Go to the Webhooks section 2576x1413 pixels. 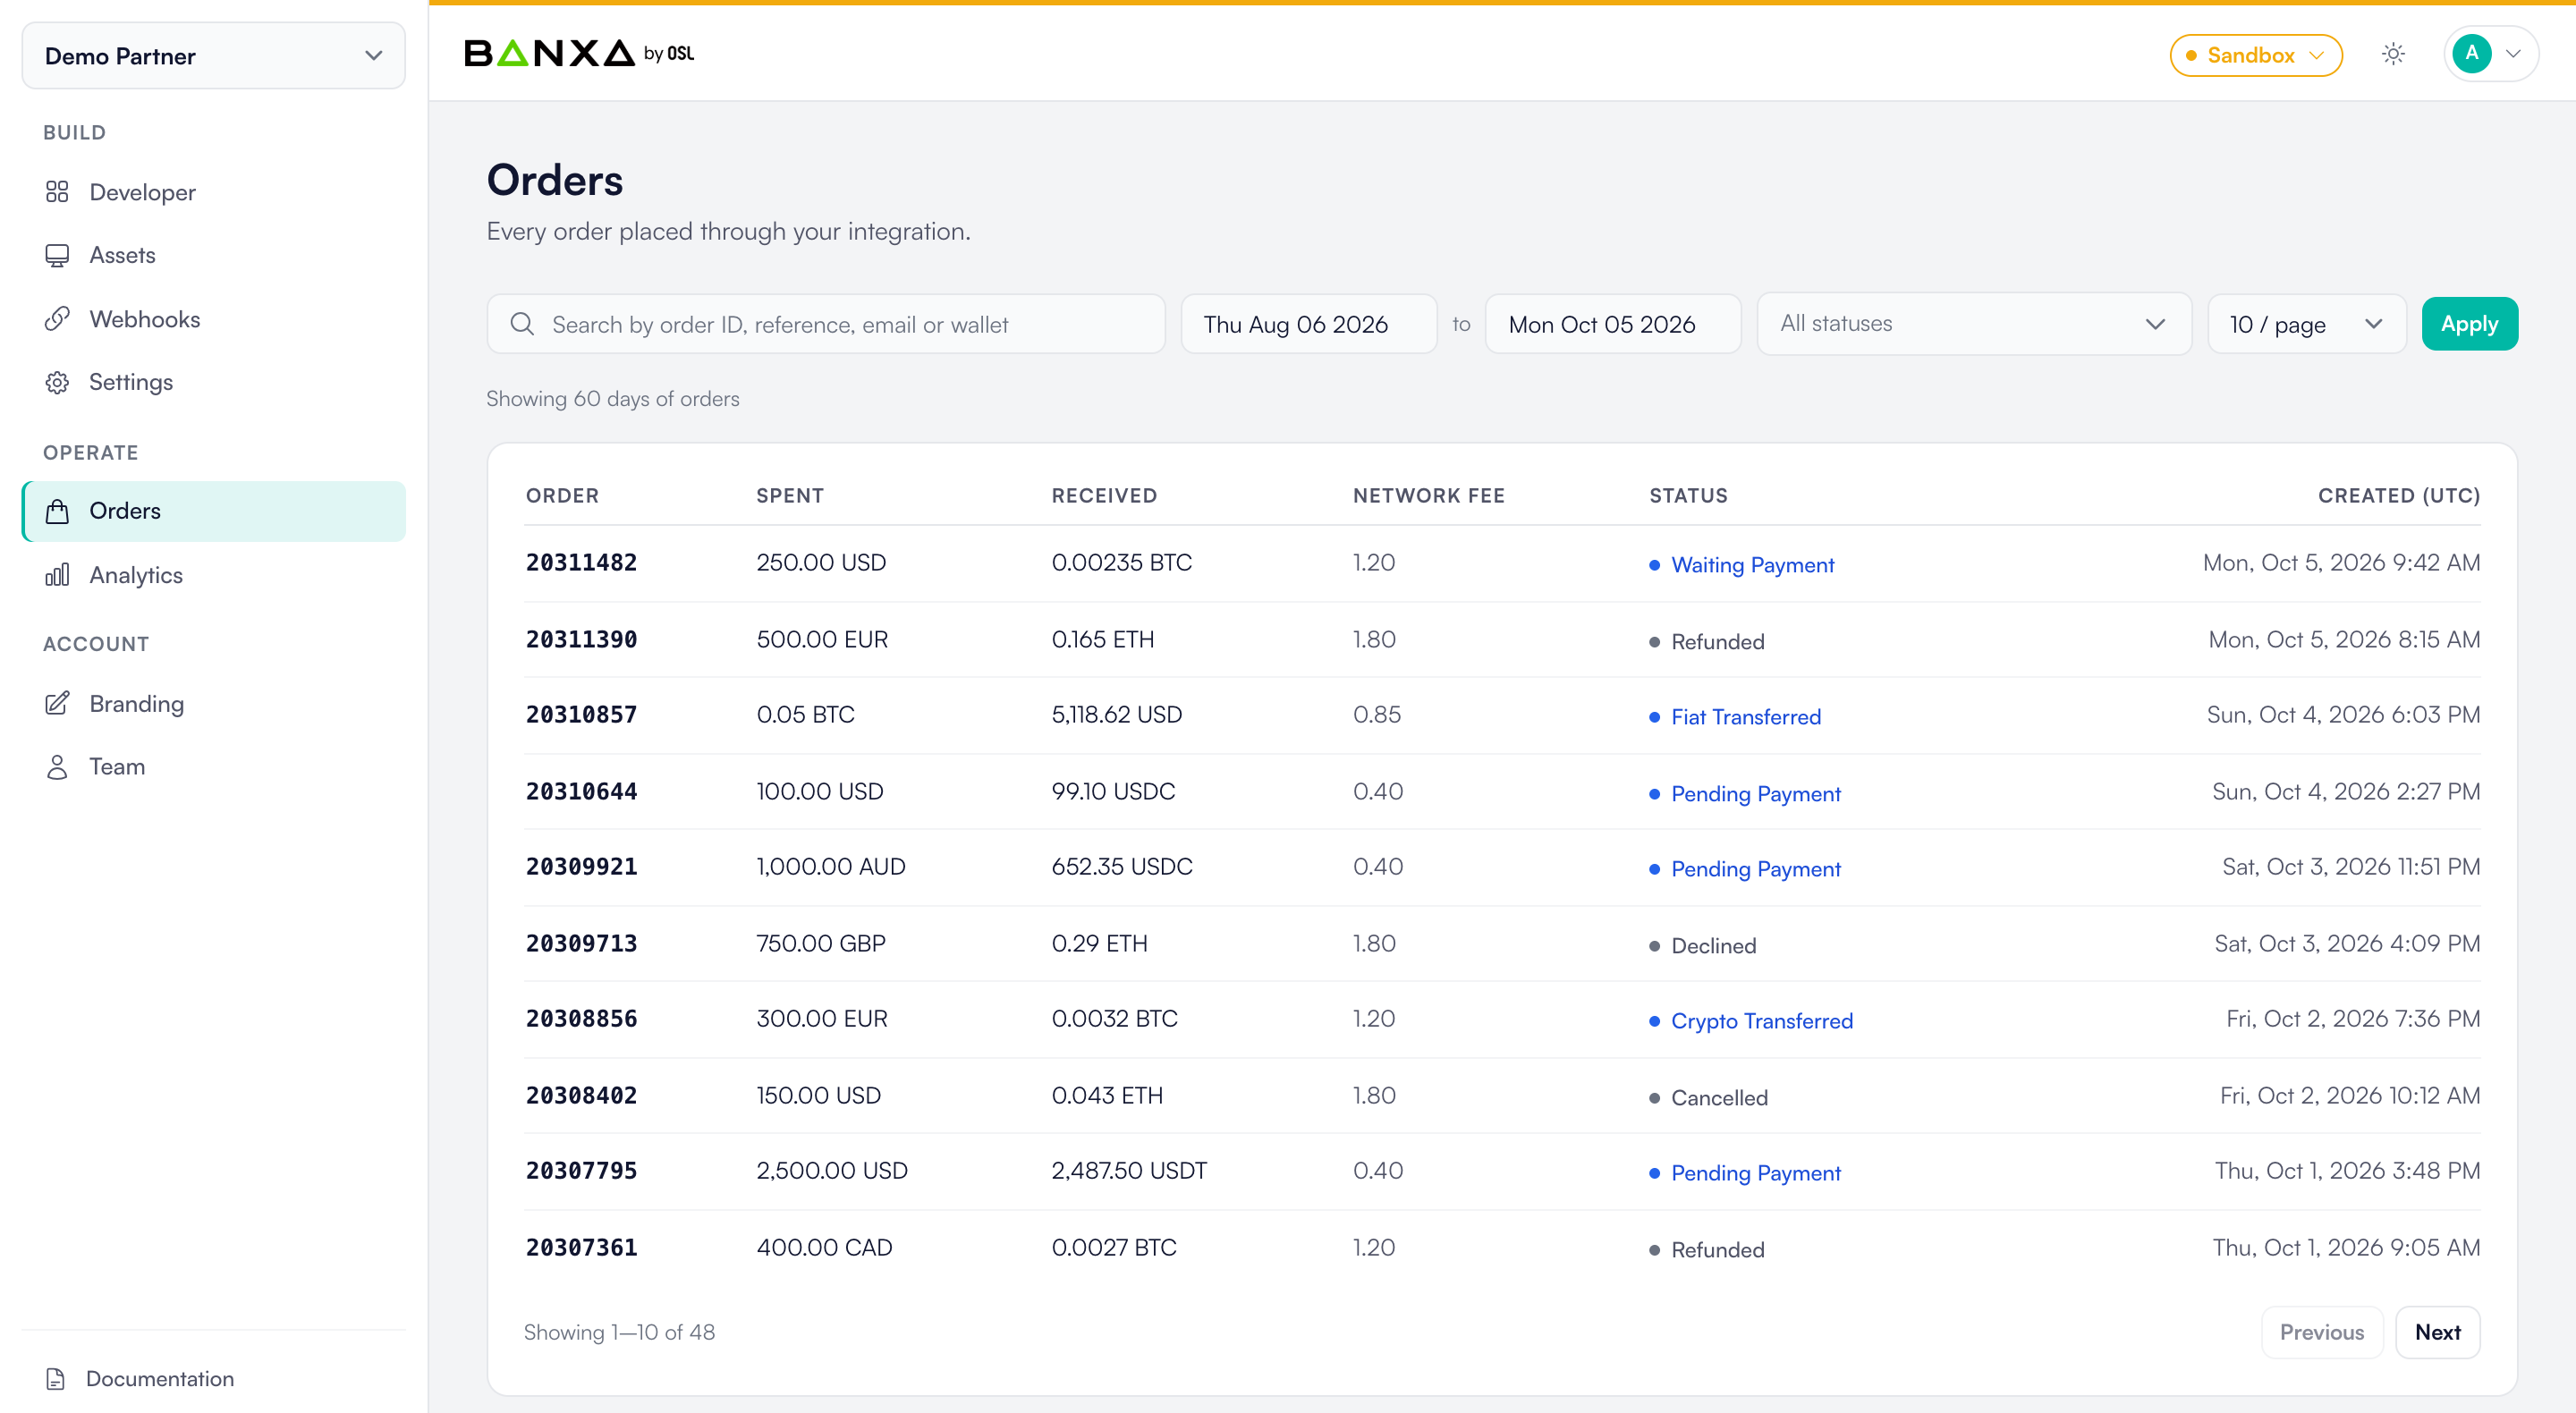pos(214,319)
